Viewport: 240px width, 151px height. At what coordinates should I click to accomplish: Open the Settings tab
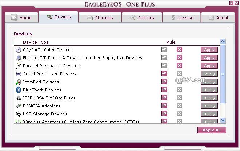pyautogui.click(x=142, y=18)
